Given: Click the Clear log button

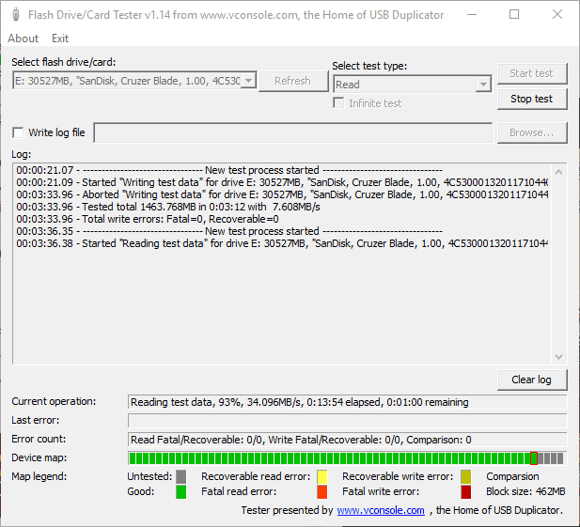Looking at the screenshot, I should 532,380.
